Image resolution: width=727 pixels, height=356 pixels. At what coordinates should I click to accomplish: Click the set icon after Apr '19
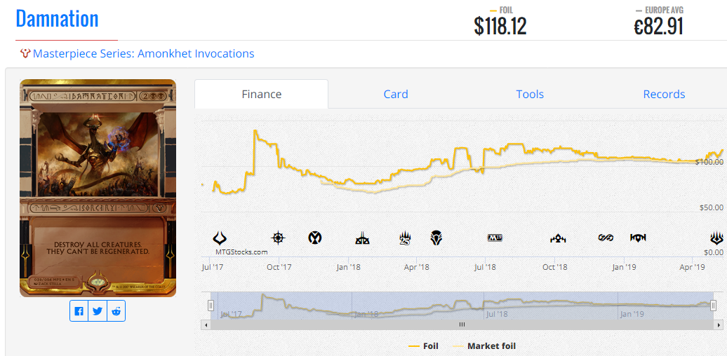coord(716,238)
